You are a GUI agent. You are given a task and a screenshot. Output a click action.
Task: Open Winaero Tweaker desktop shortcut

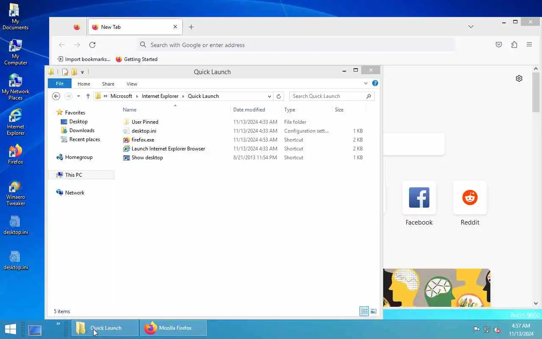[15, 193]
